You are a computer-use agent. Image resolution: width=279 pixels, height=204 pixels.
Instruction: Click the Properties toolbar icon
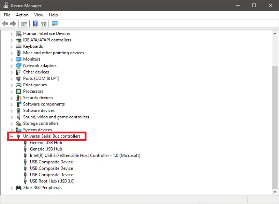43,23
